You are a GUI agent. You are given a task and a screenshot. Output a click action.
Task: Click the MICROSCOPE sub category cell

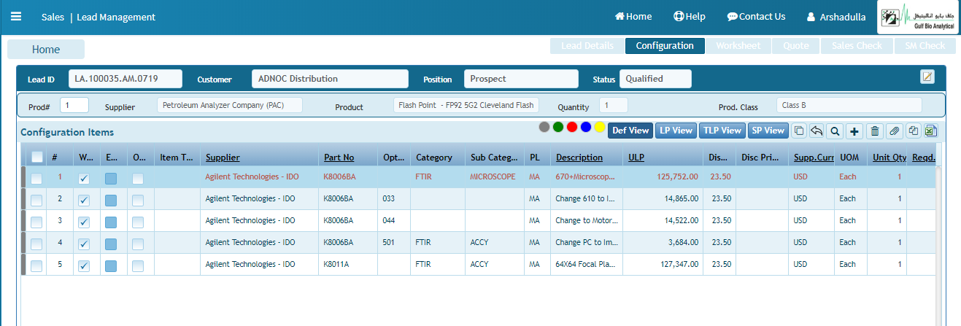pos(493,176)
